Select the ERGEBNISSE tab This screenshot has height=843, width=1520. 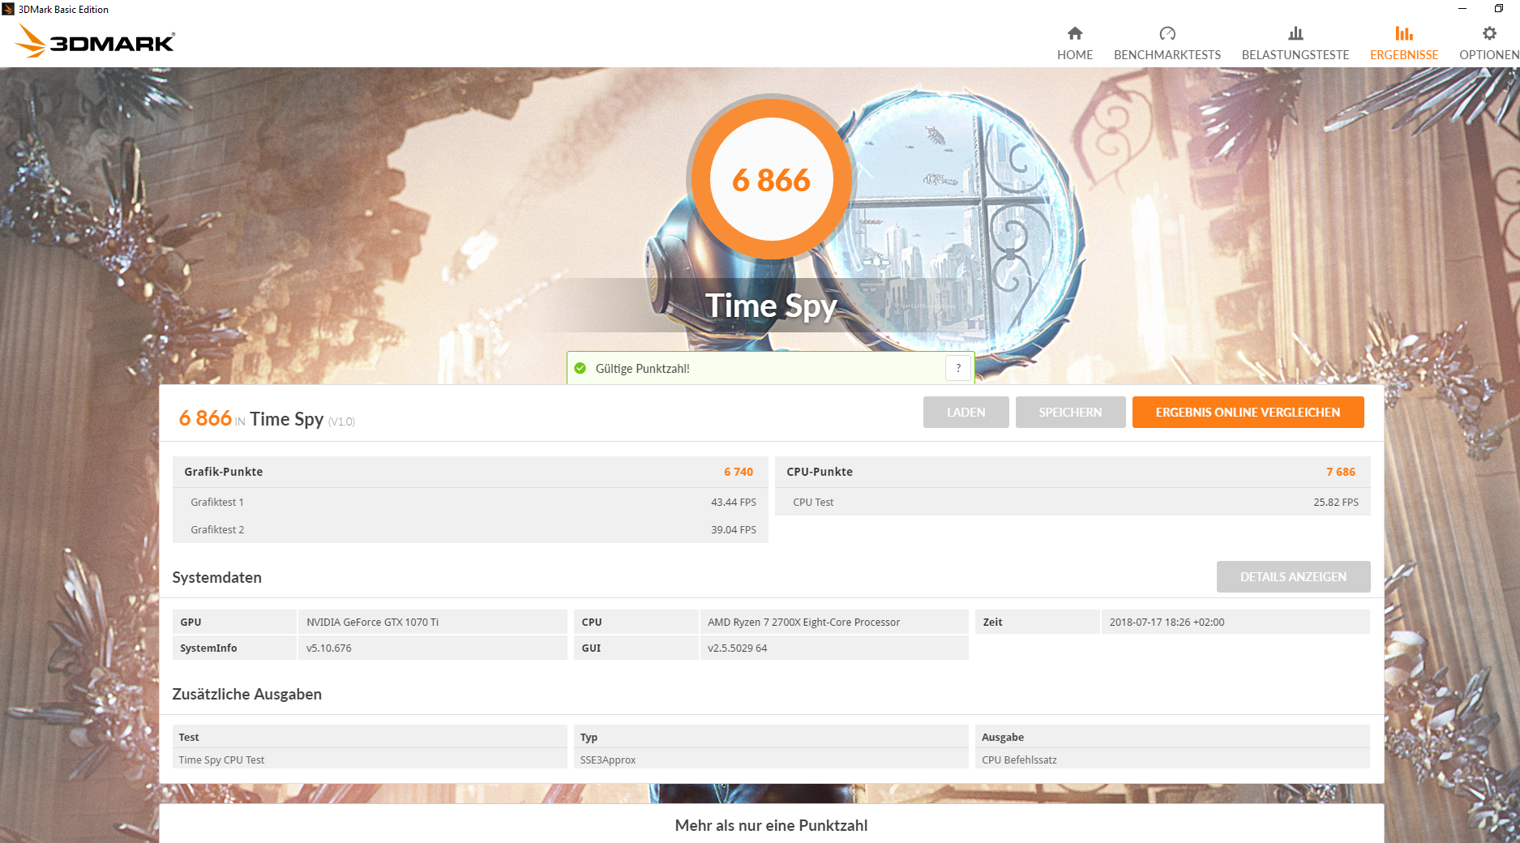click(x=1404, y=43)
